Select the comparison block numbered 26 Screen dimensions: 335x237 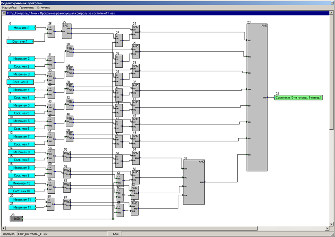(51, 31)
